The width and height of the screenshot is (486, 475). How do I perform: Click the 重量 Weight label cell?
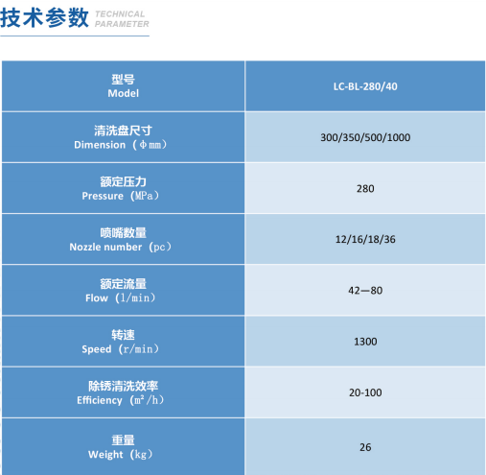click(x=123, y=447)
